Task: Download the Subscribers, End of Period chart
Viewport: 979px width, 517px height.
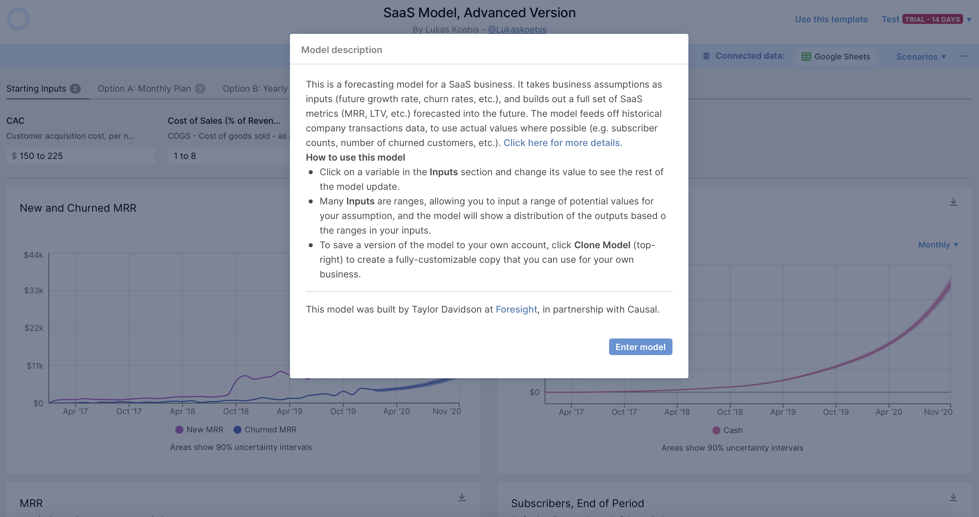Action: pos(953,497)
